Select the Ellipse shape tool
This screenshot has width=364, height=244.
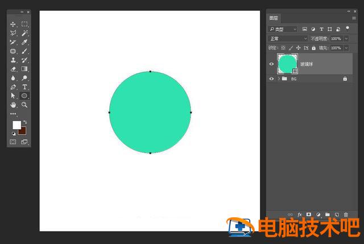(x=24, y=96)
